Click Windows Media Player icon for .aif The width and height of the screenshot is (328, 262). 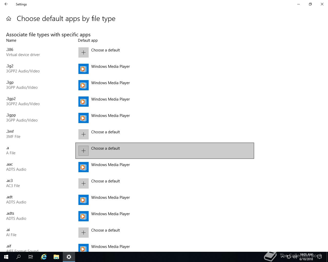point(84,248)
